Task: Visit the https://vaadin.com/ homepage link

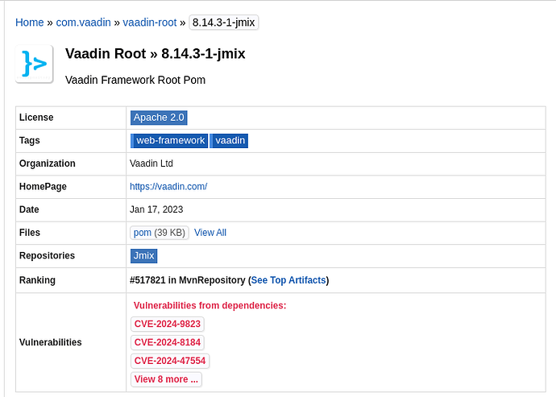Action: [x=168, y=187]
